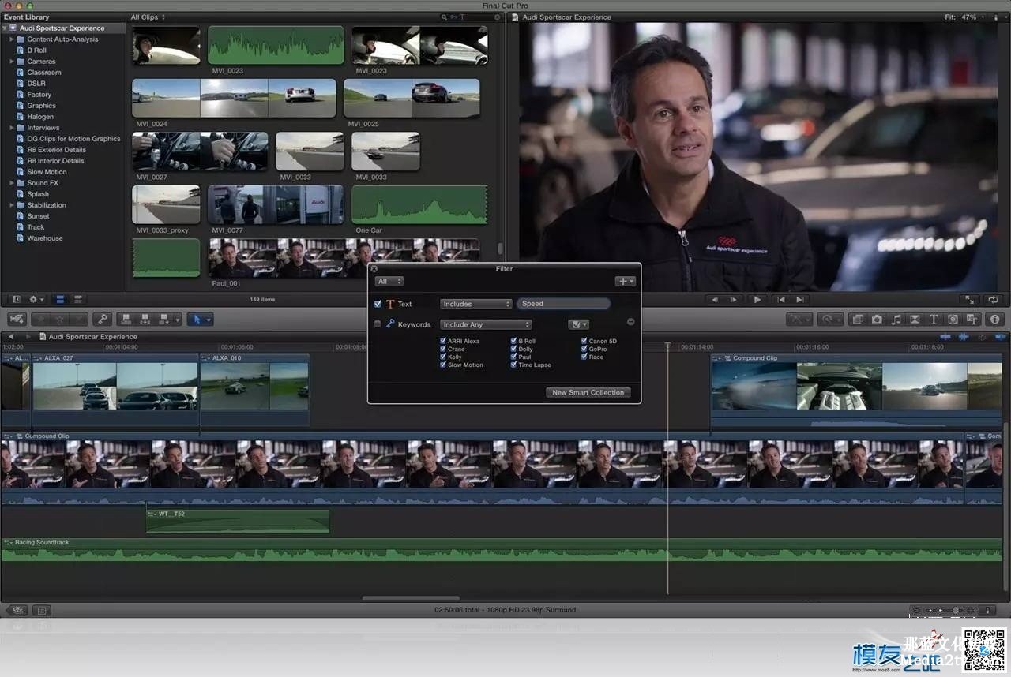Select the Slow Motion collection in sidebar

(47, 172)
